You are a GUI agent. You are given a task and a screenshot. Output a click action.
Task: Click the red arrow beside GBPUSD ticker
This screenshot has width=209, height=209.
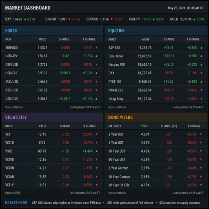pos(111,19)
